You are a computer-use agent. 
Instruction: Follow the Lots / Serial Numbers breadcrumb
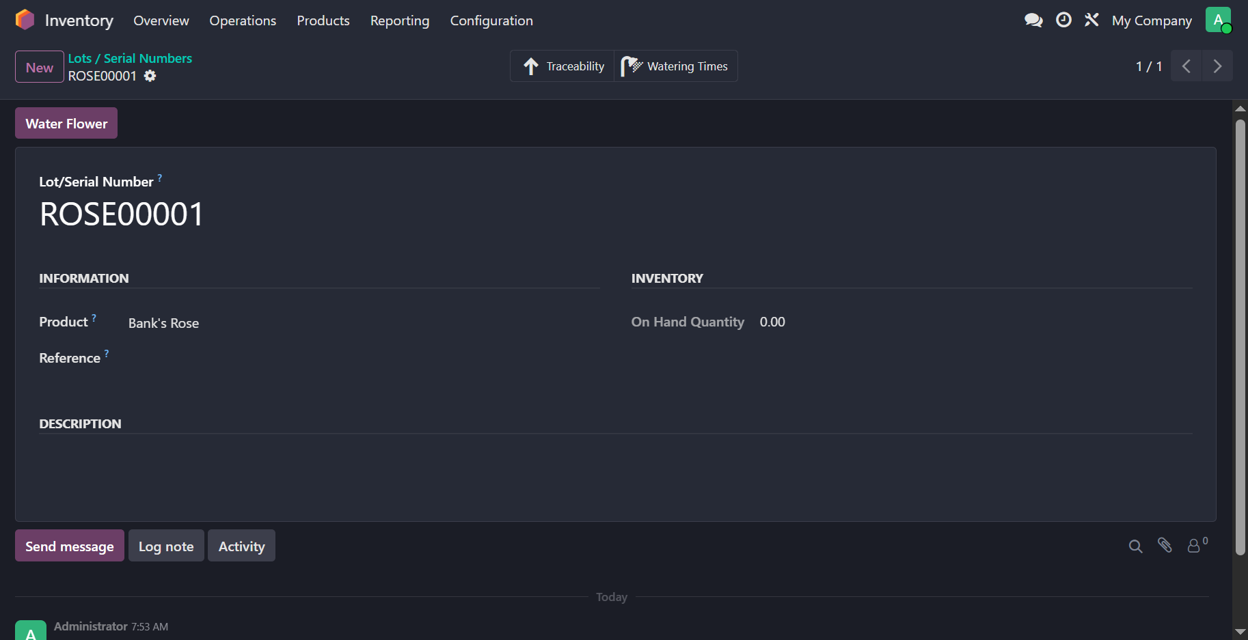point(130,58)
